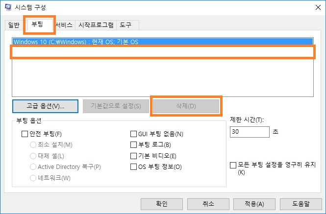Toggle the OS 부팅 정보(O) checkbox

click(x=133, y=166)
